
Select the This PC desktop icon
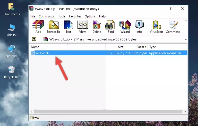(12, 30)
